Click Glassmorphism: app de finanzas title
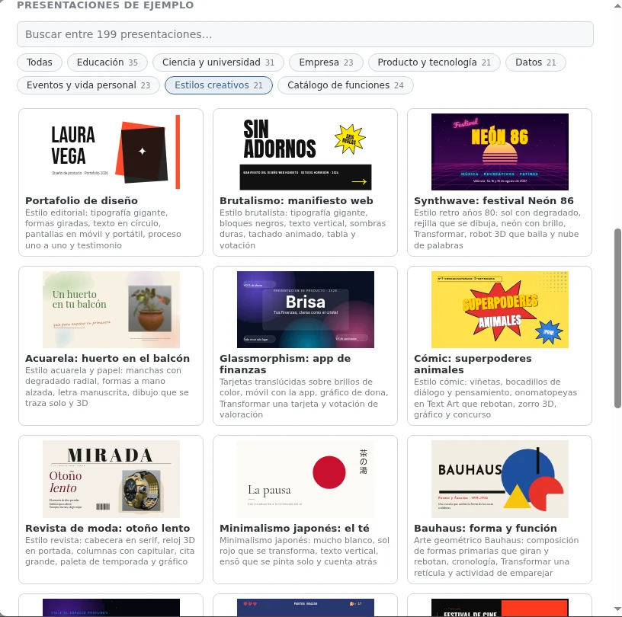 pos(285,364)
